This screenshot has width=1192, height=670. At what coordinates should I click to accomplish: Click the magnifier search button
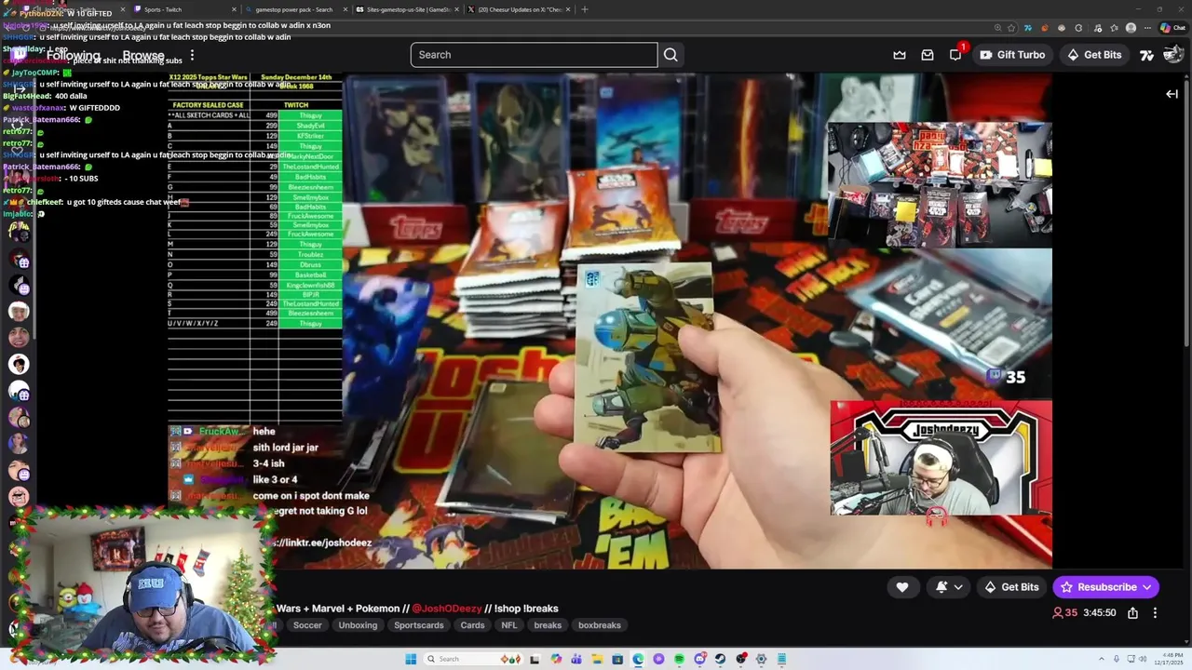(x=670, y=55)
